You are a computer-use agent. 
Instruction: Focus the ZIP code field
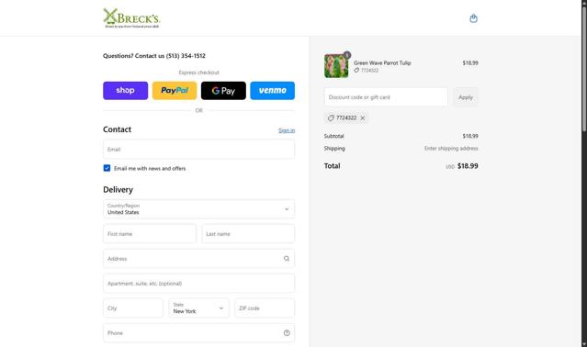[x=265, y=308]
